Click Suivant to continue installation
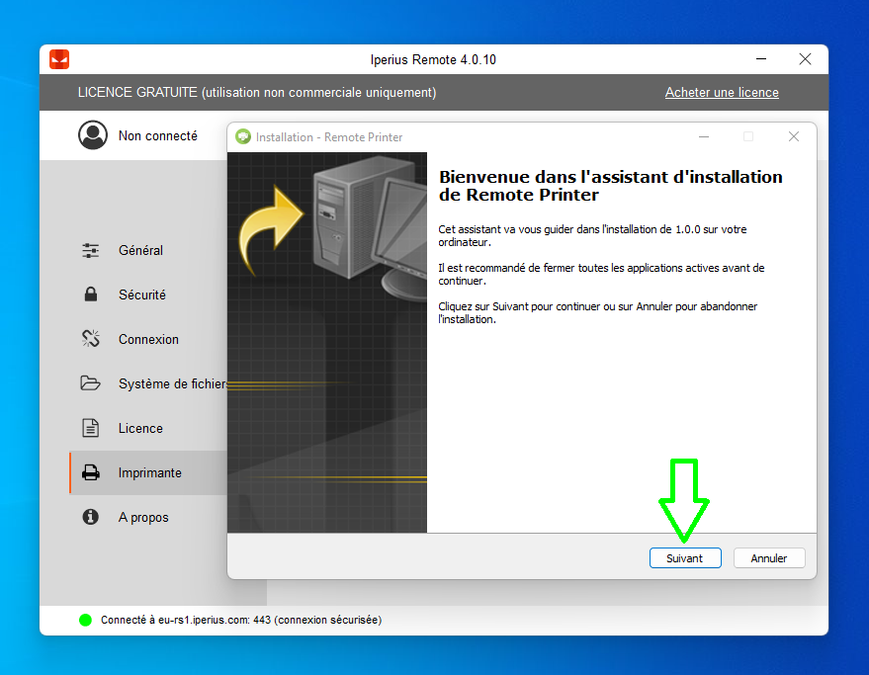Screen dimensions: 869x675 point(685,558)
